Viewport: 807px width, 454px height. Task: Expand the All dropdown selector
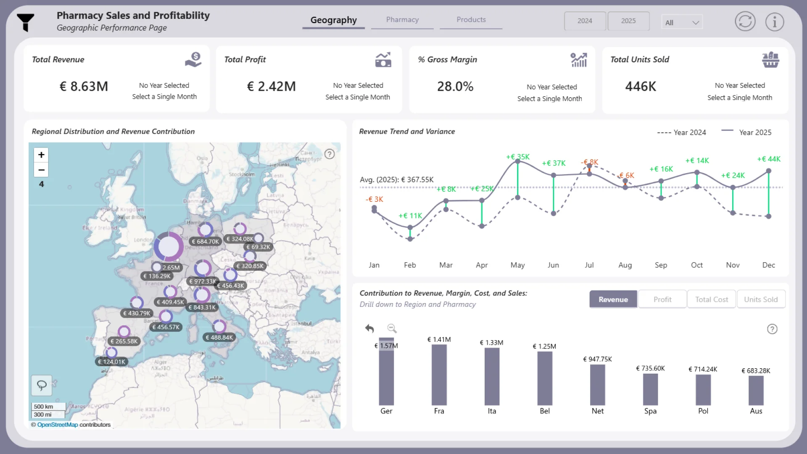point(682,22)
